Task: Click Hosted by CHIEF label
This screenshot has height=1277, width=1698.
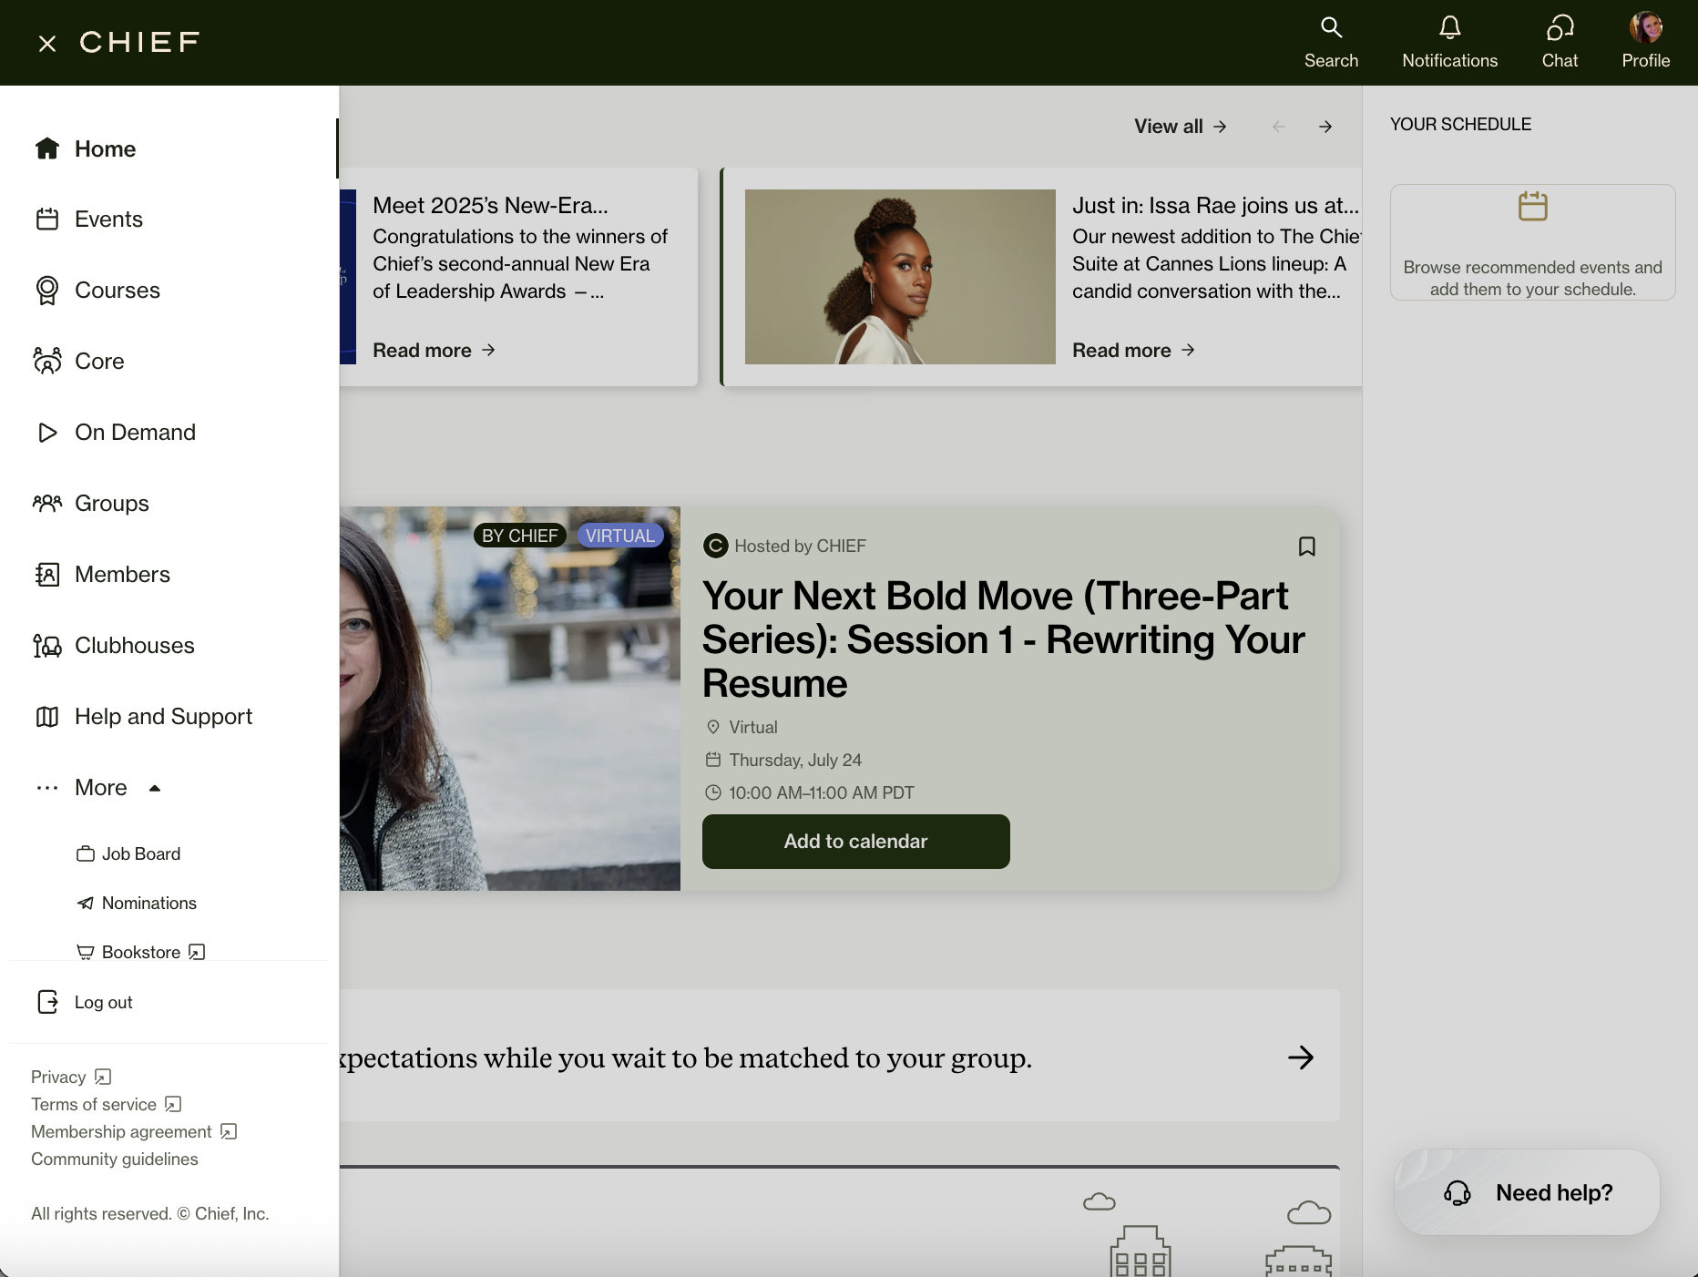Action: coord(800,547)
